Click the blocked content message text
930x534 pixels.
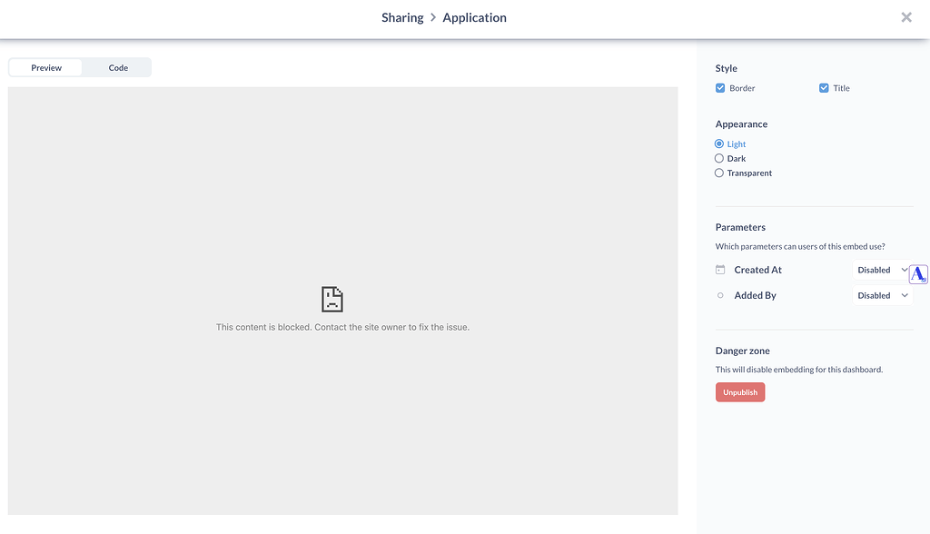(x=342, y=326)
